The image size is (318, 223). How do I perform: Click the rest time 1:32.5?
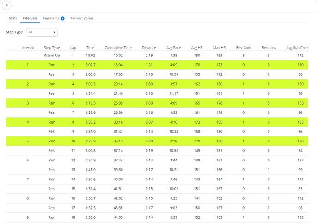pyautogui.click(x=90, y=208)
